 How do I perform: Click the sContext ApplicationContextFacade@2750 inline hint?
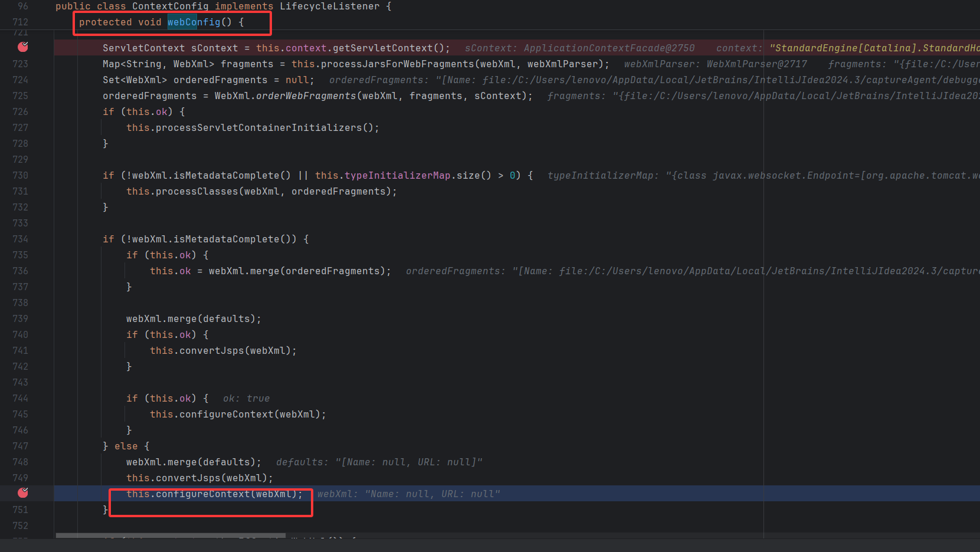coord(579,48)
